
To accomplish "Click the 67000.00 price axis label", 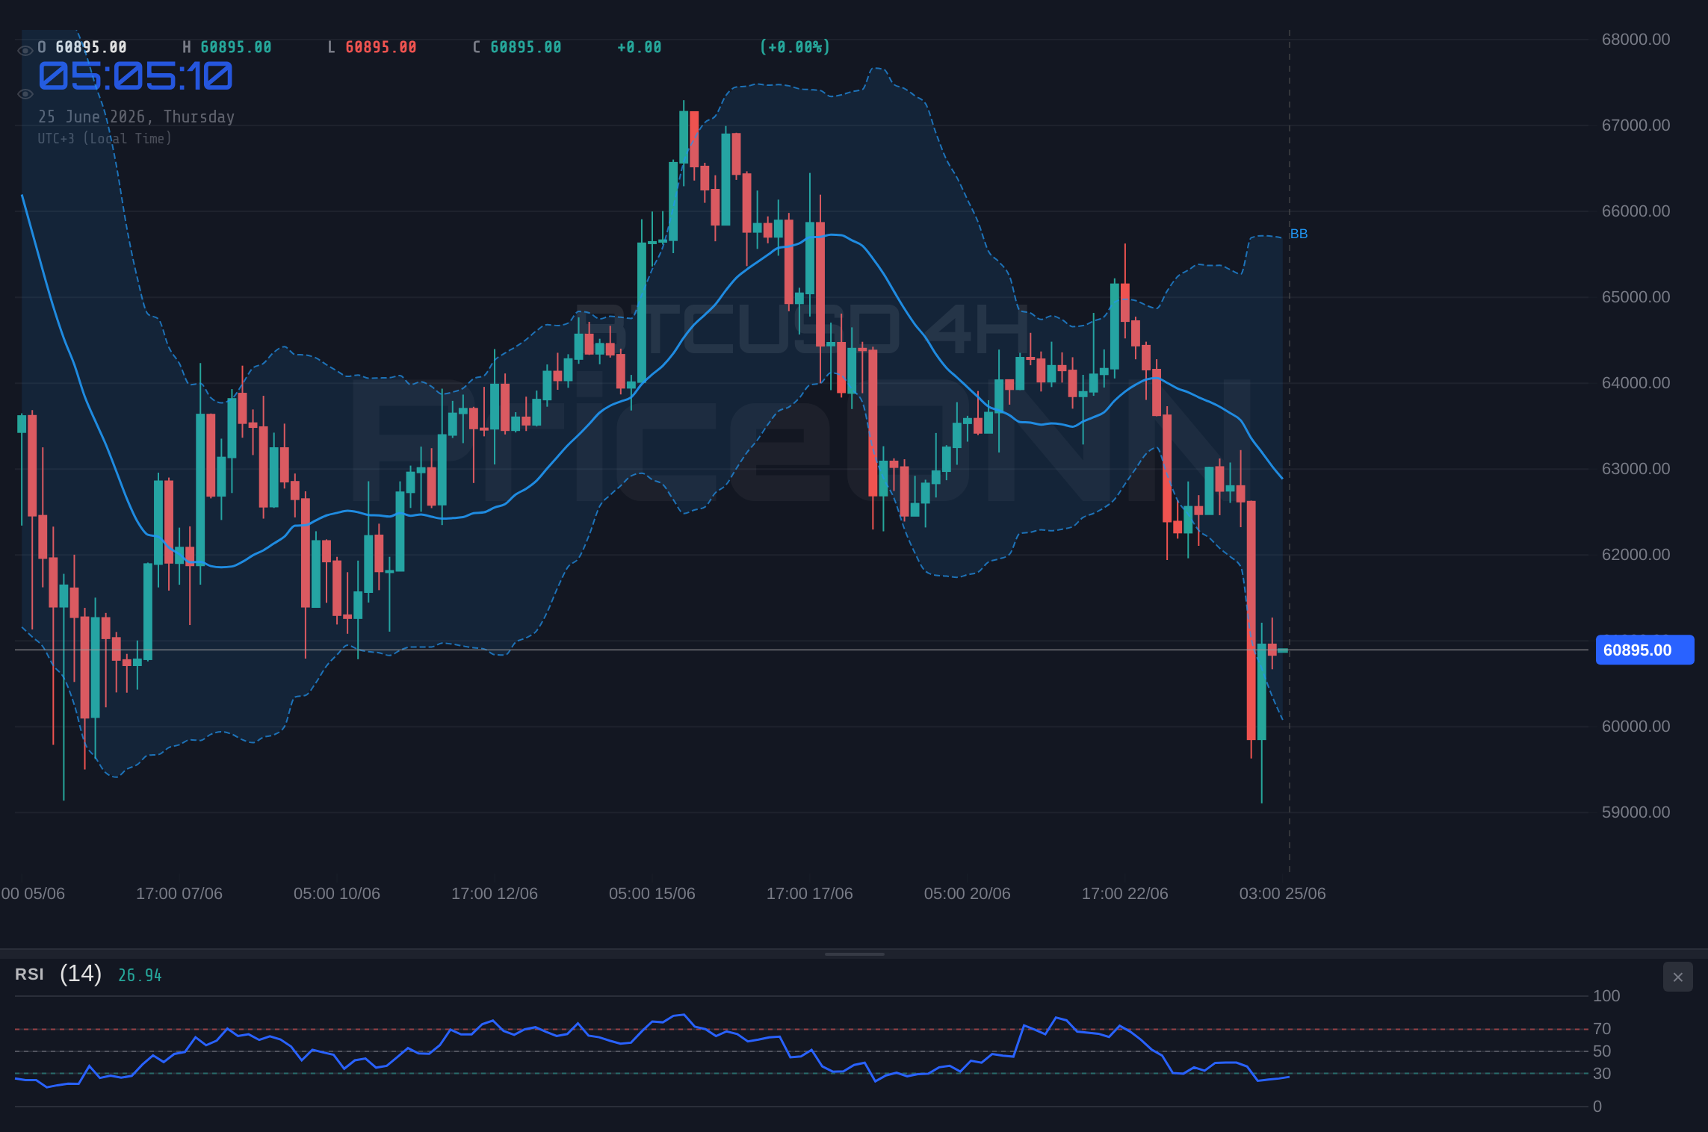I will coord(1636,125).
